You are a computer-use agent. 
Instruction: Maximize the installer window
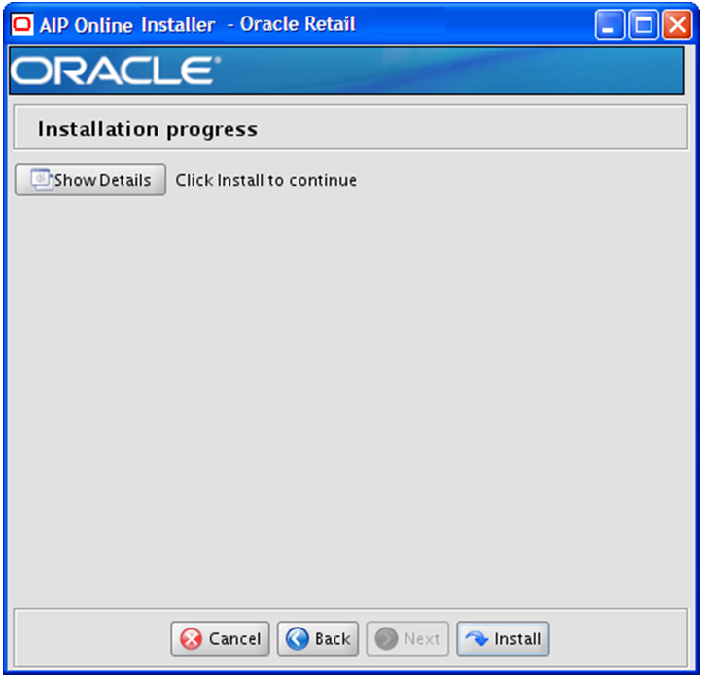tap(644, 25)
